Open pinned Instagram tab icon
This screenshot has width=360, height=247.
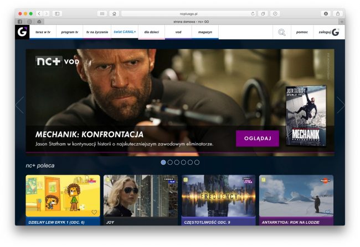pos(29,22)
